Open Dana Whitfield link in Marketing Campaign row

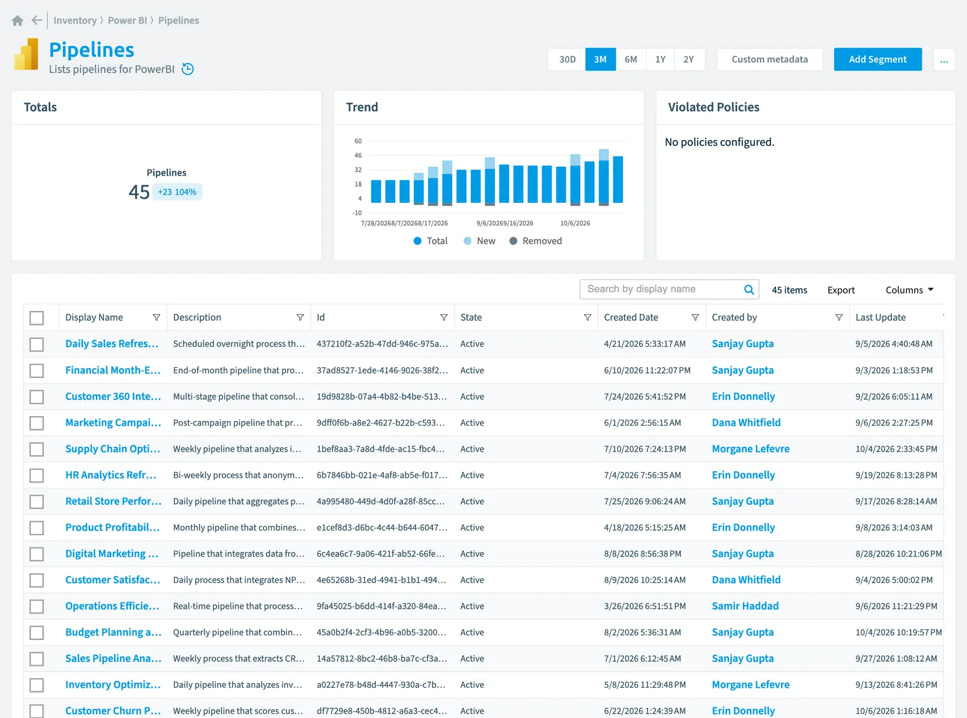coord(746,423)
